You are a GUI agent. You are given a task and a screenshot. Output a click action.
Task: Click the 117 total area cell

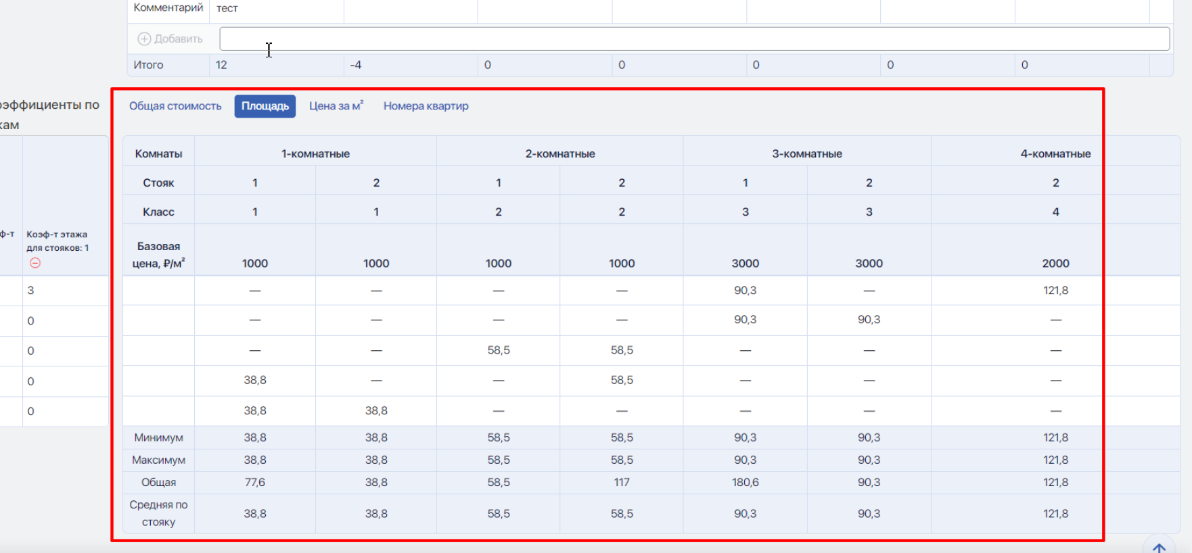(x=622, y=483)
